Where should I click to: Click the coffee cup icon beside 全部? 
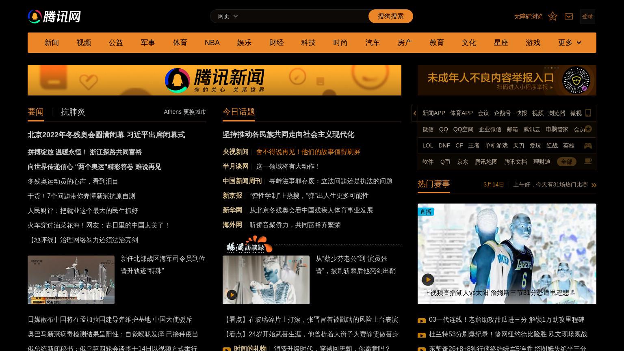[x=588, y=161]
